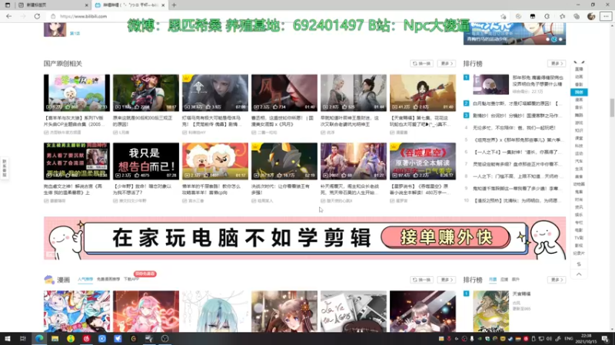
Task: Select the 人气推荐 manga tab
Action: 85,279
